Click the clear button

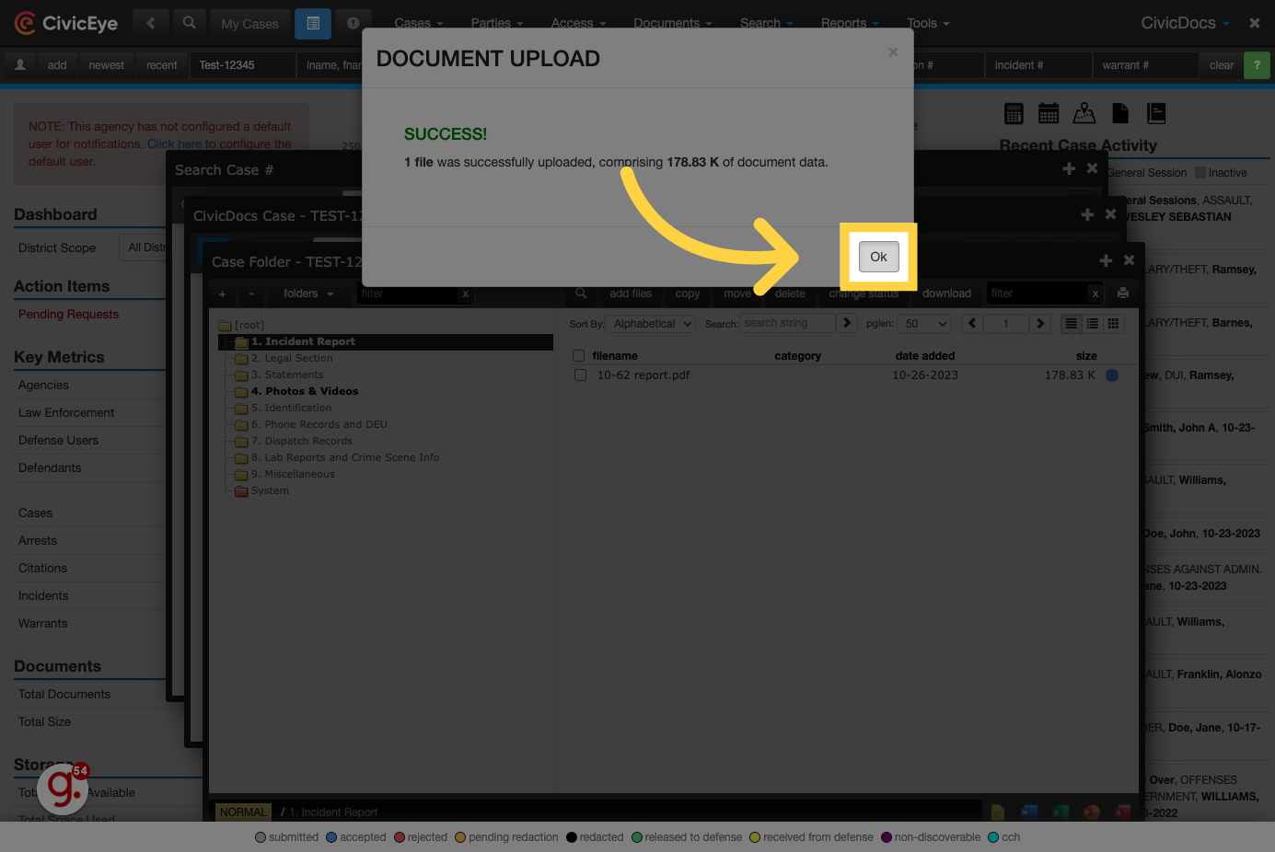click(1222, 65)
